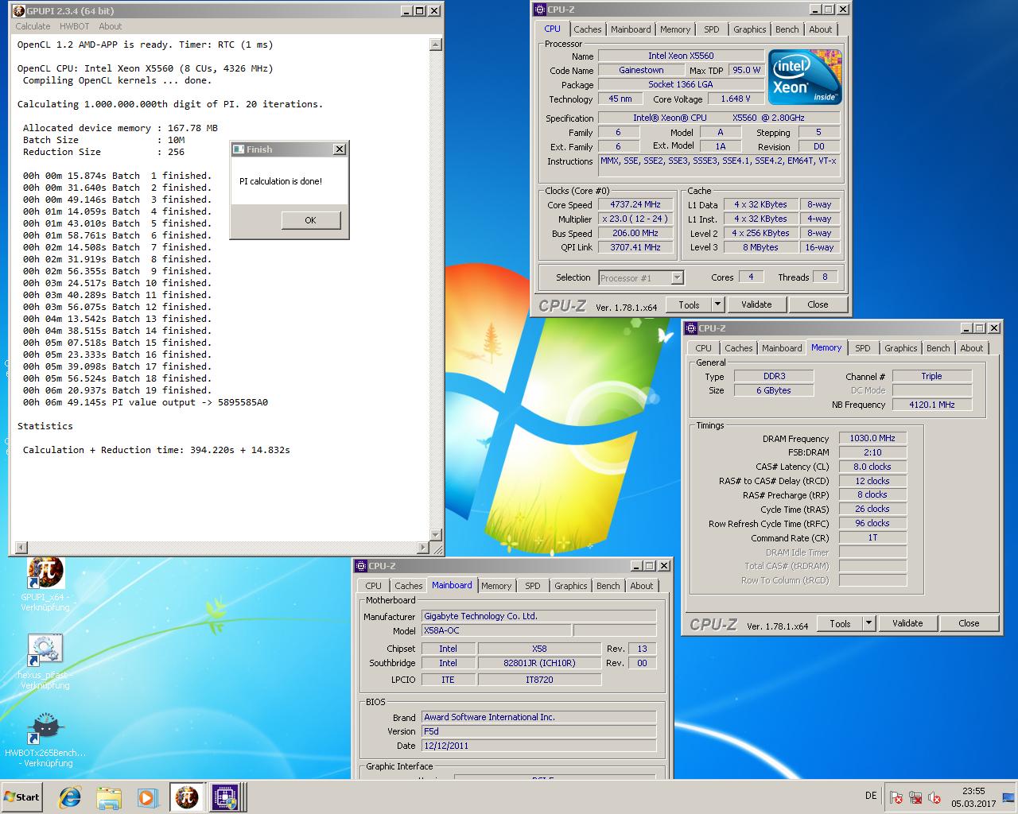
Task: Switch to Memory tab in Mainboard window
Action: 496,586
